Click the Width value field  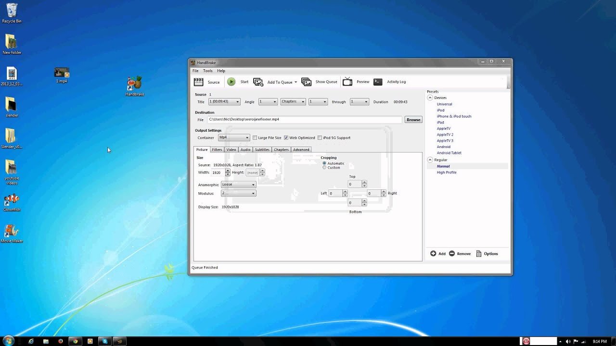[x=218, y=173]
